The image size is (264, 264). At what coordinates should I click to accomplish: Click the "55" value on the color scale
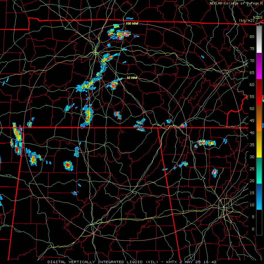252,97
